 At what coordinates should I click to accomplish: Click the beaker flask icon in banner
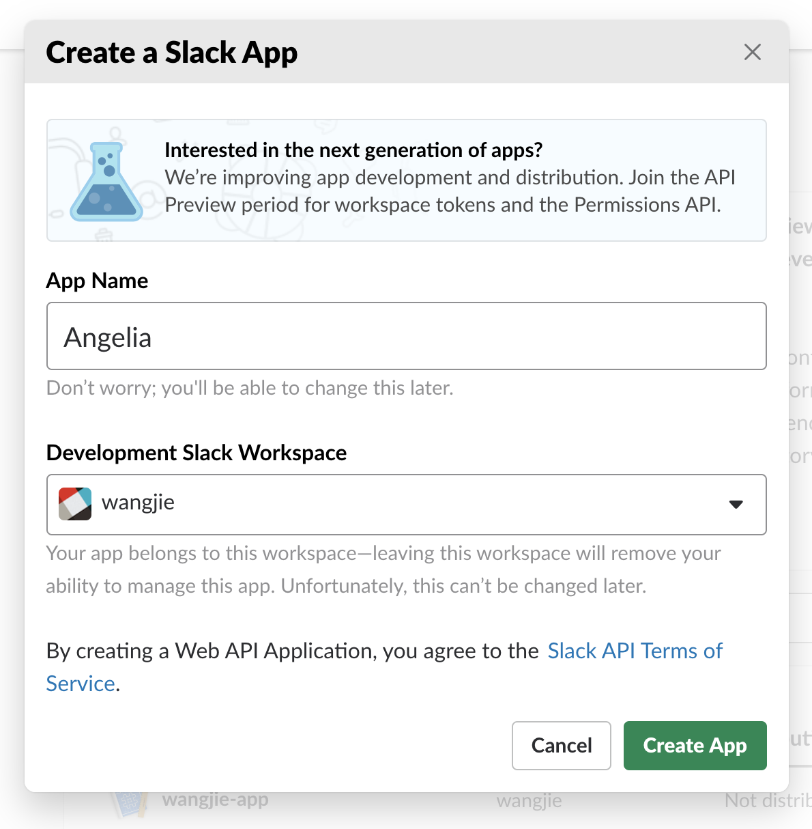click(106, 182)
